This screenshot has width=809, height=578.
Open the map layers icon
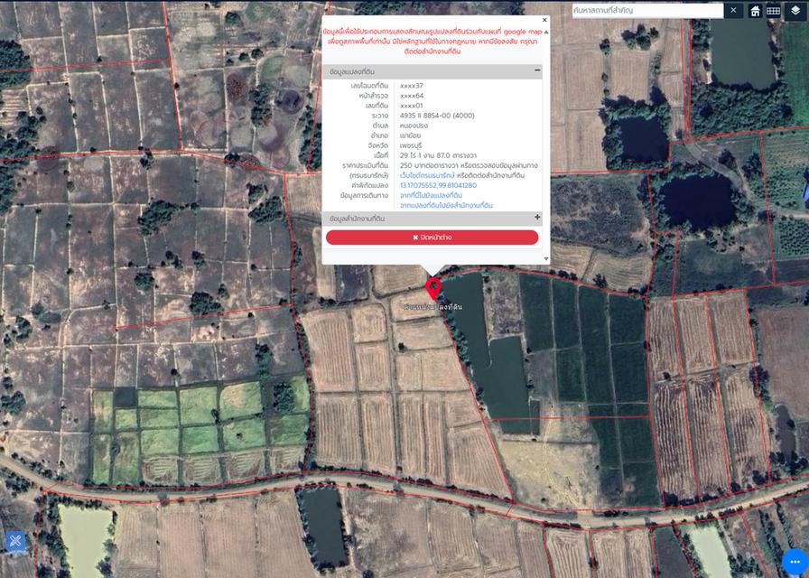(795, 11)
